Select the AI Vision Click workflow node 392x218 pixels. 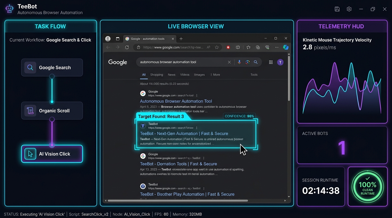52,154
